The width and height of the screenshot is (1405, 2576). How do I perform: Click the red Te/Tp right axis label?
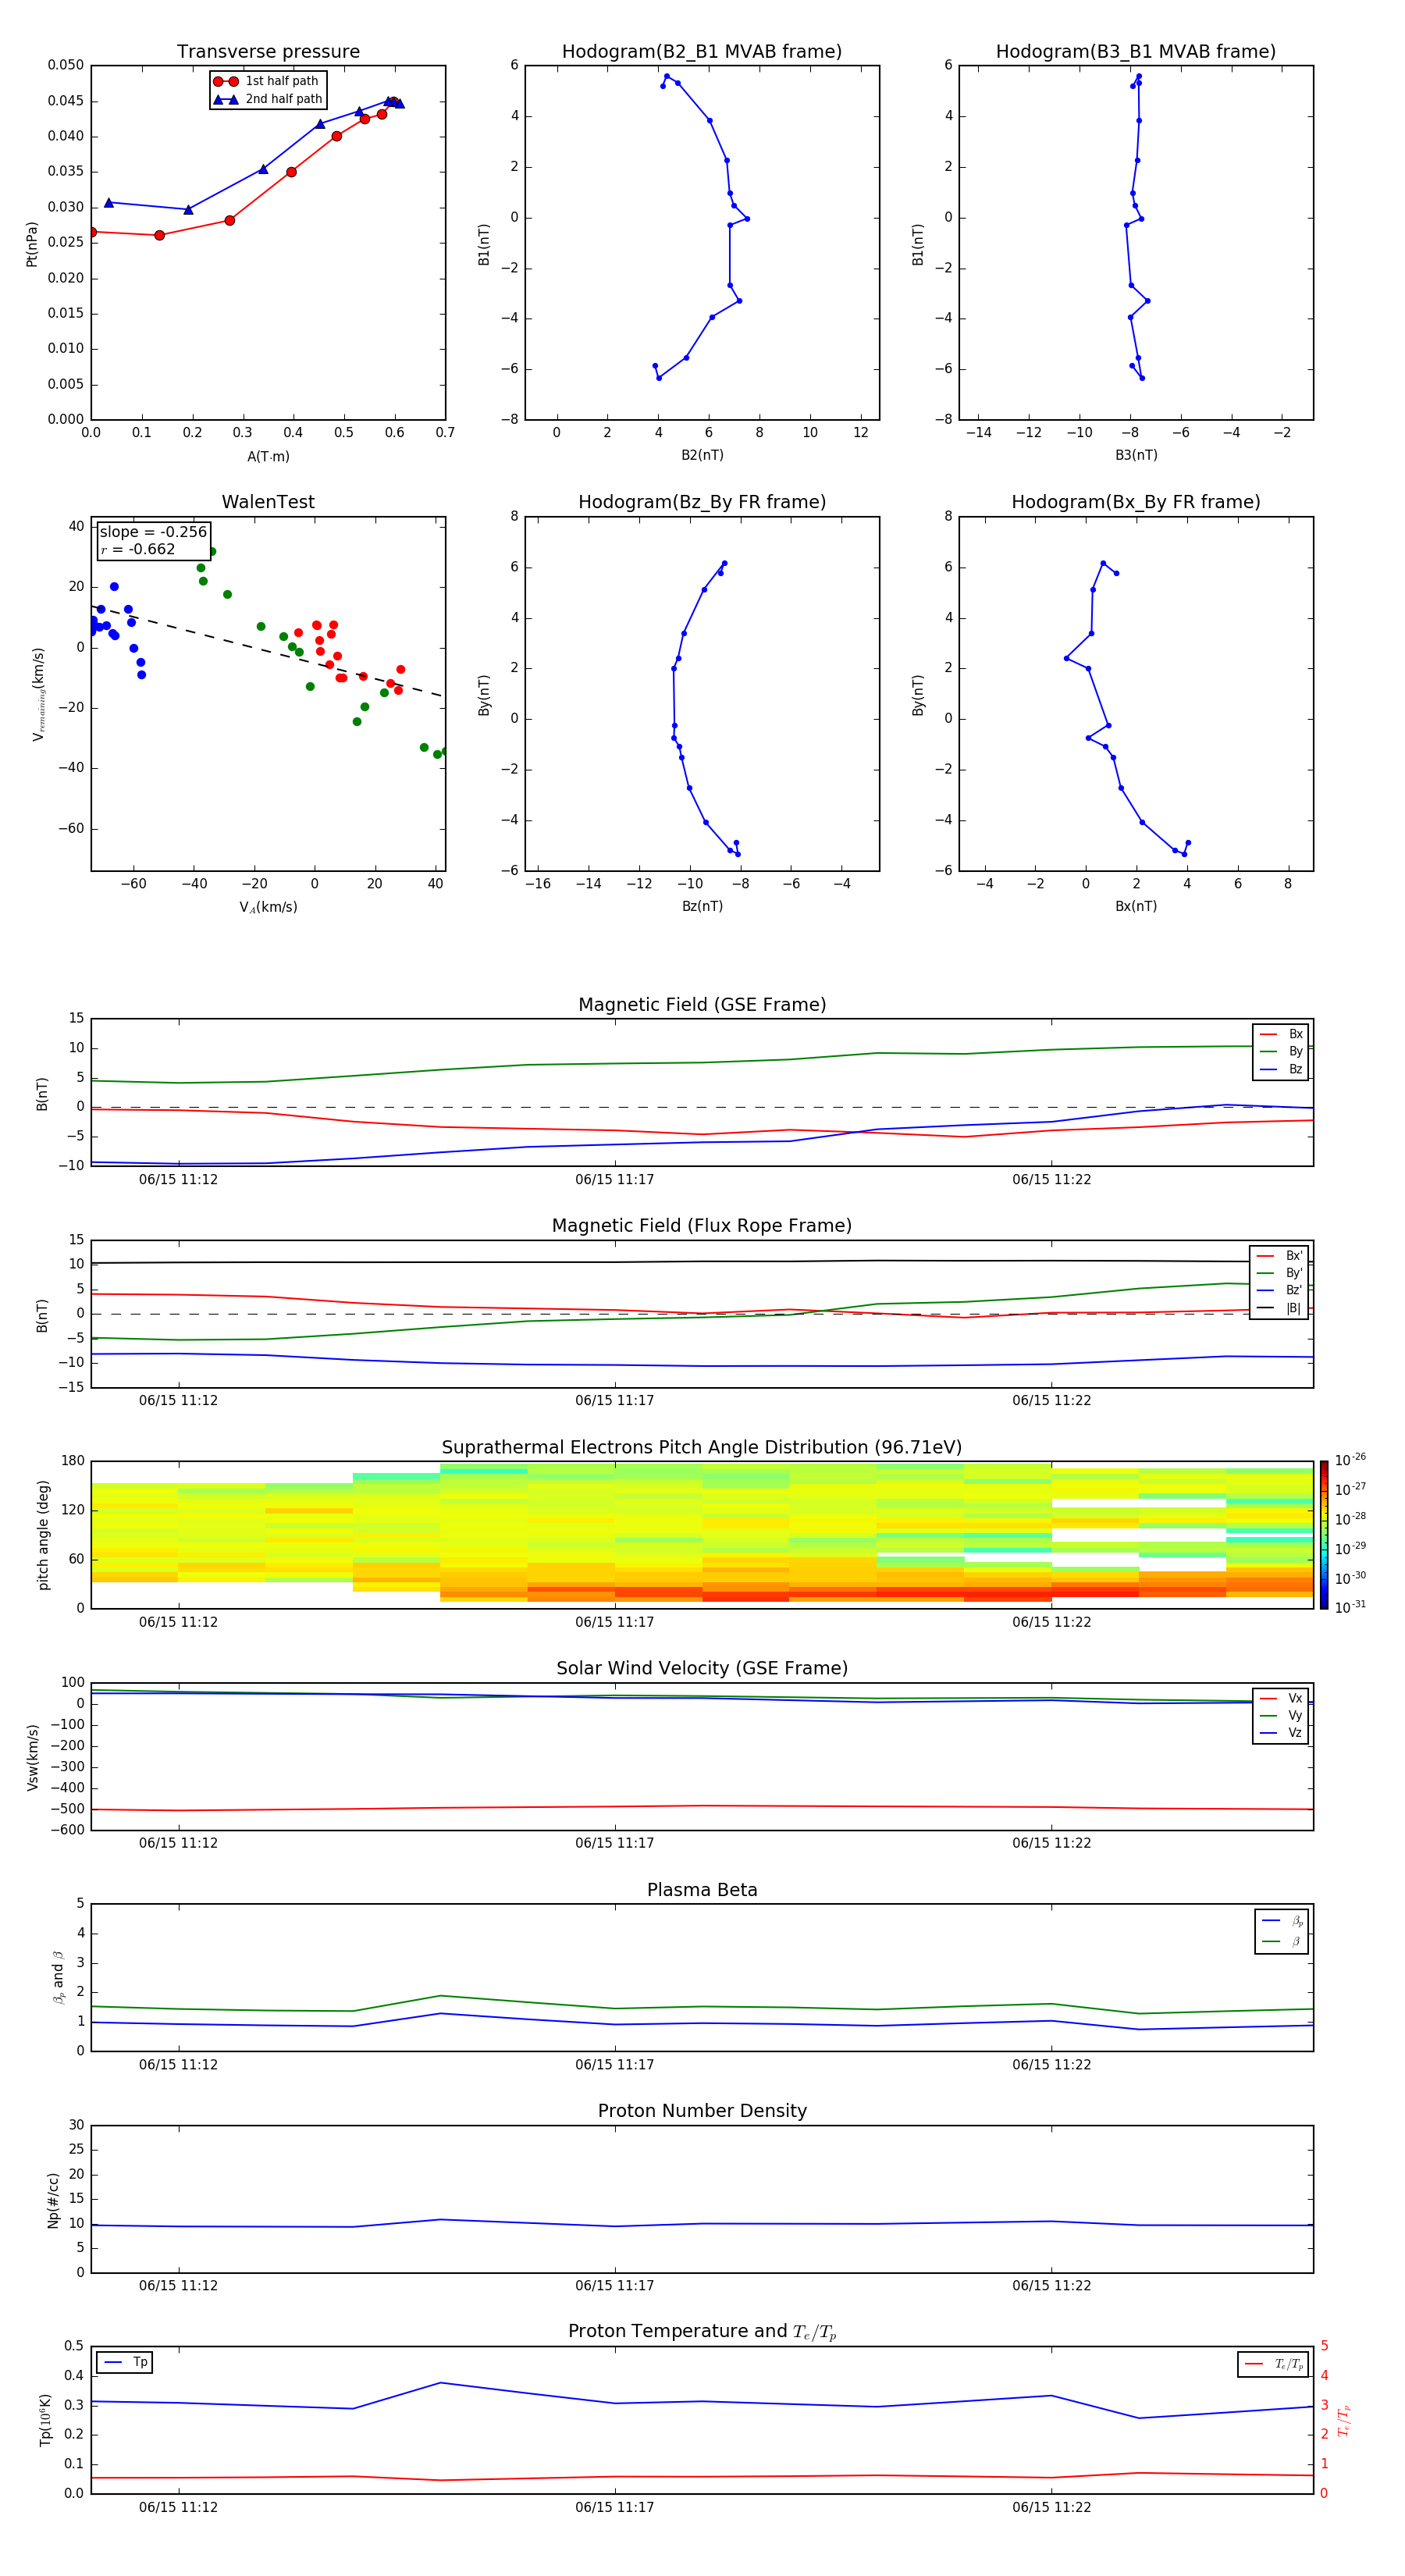[1343, 2421]
